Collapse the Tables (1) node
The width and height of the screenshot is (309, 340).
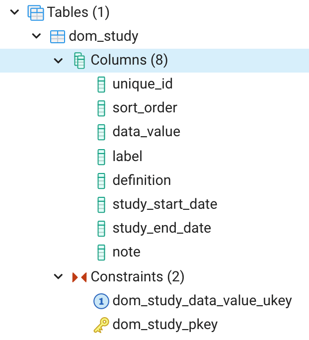coord(14,12)
